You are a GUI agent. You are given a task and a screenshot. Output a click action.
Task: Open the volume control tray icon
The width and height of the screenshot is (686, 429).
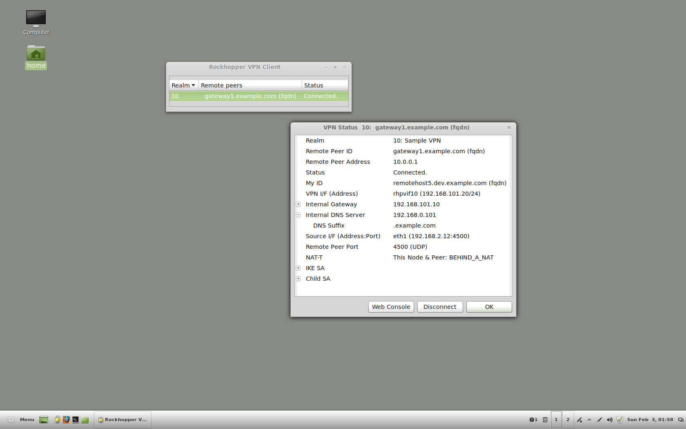click(610, 420)
